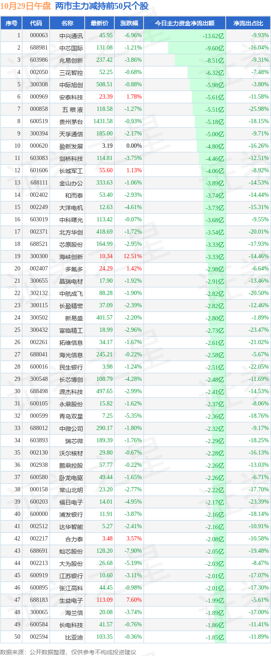Click outflow -3.54亿 for 北方华创
The width and height of the screenshot is (271, 656).
coord(215,232)
